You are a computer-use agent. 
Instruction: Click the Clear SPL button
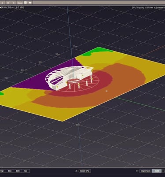(84, 171)
